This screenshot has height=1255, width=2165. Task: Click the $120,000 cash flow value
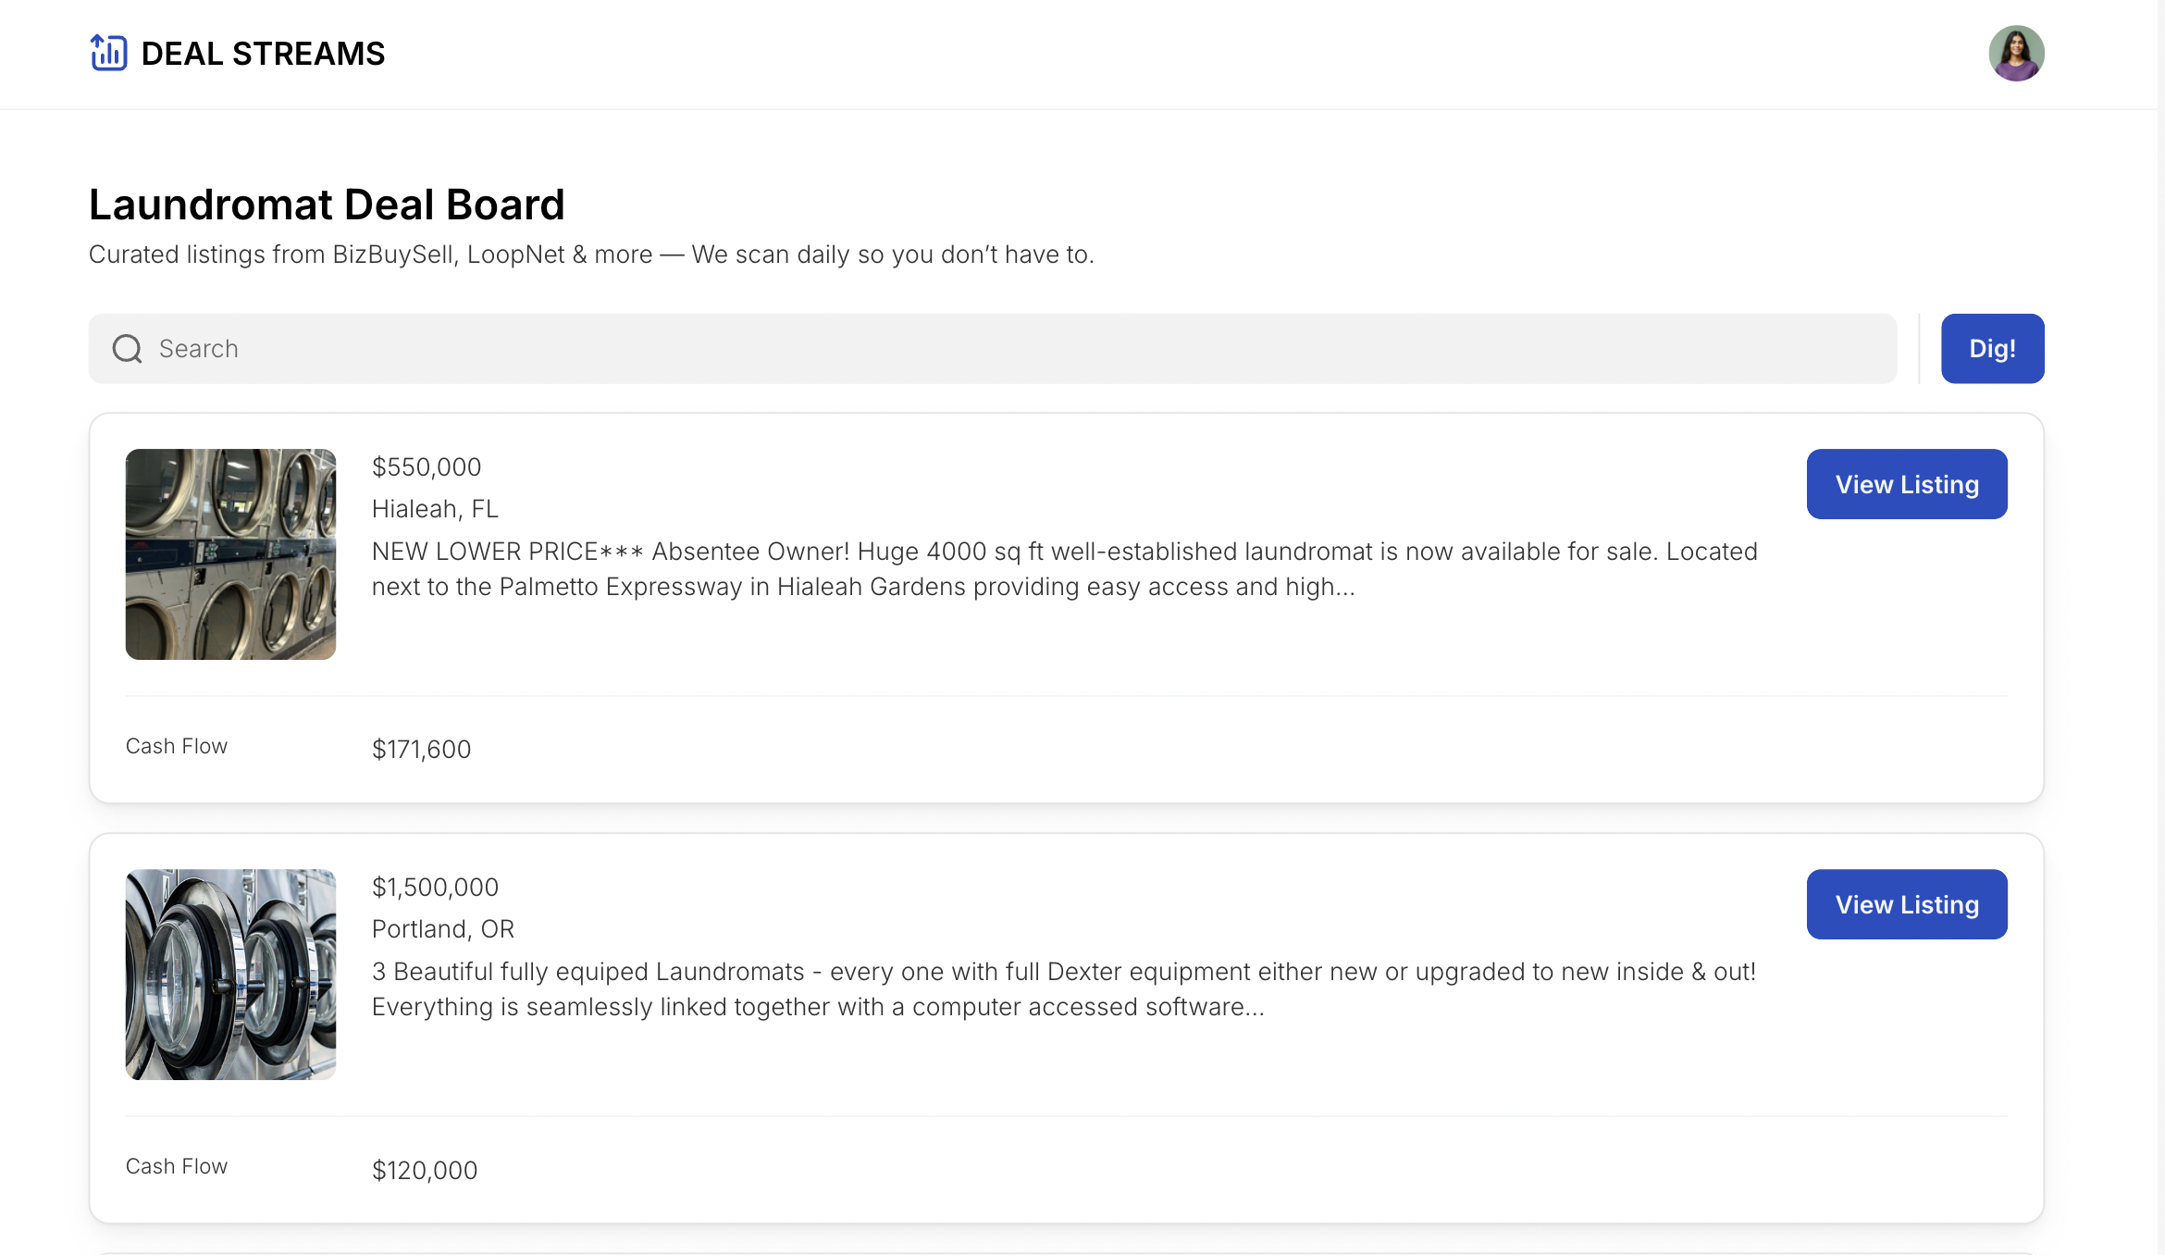(425, 1171)
